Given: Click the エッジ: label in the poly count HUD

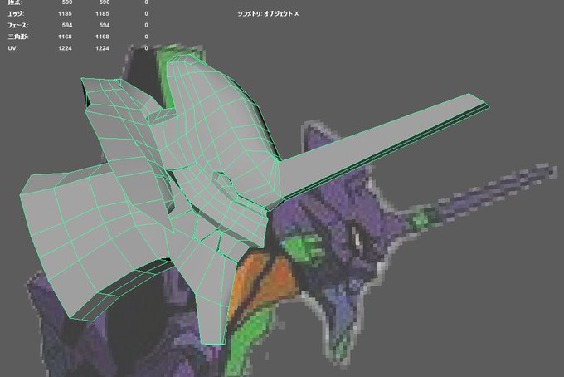Looking at the screenshot, I should [x=16, y=13].
